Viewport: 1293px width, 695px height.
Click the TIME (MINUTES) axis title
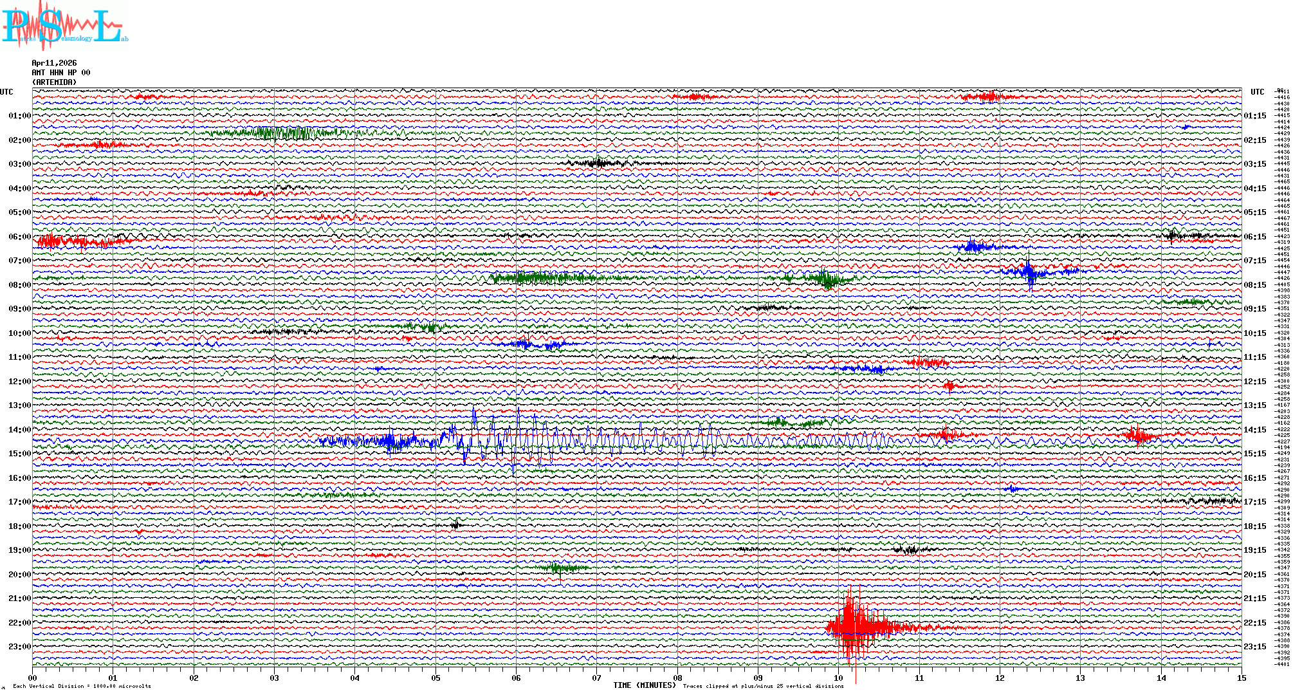(645, 685)
